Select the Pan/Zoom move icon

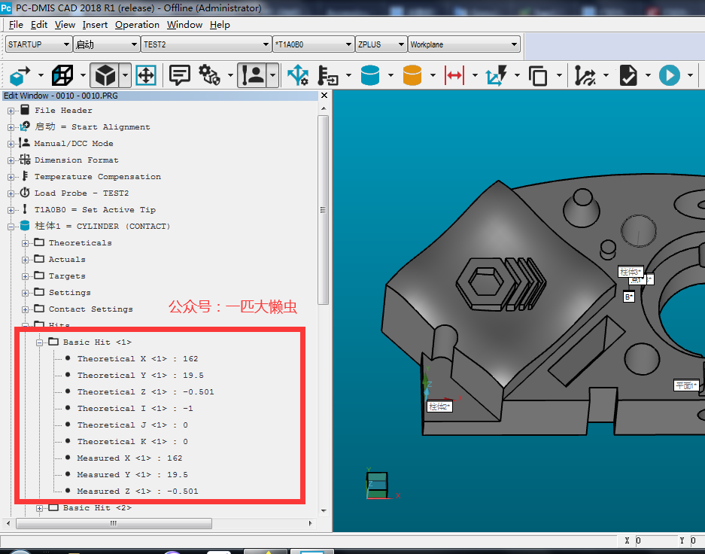point(145,75)
